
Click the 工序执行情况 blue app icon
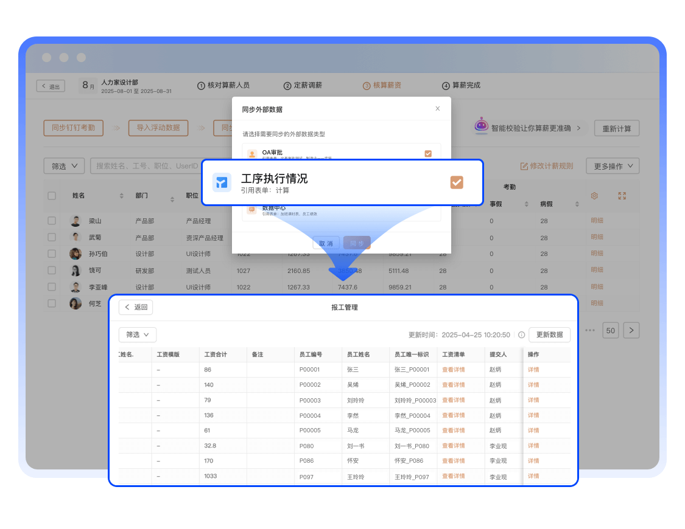(x=222, y=182)
